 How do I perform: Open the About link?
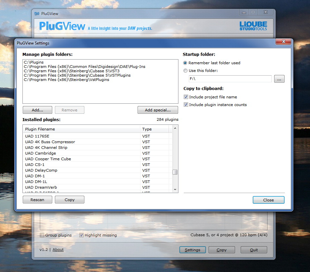pos(58,250)
